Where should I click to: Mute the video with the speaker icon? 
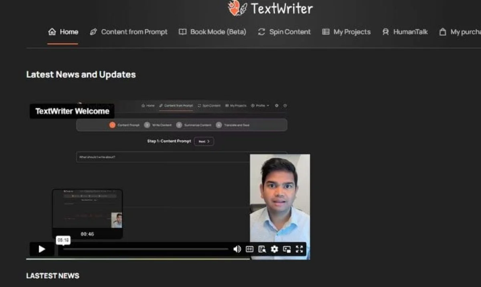[237, 249]
